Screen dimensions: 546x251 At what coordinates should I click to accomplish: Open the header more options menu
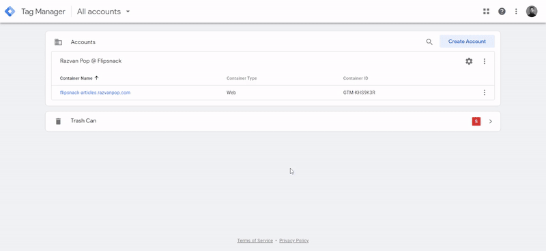click(x=516, y=12)
